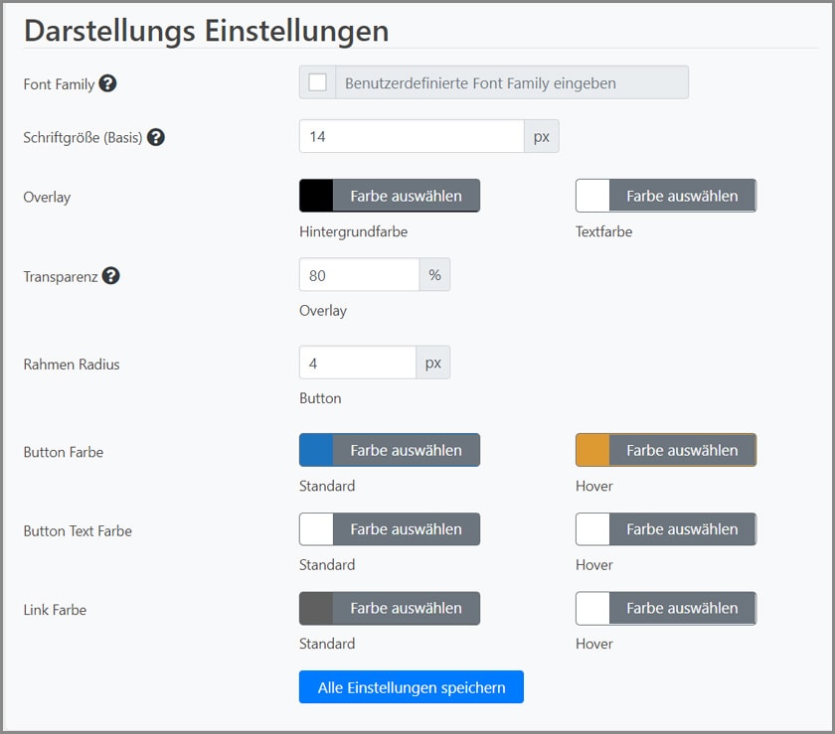
Task: Click the black Overlay Hintergrundfarbe swatch
Action: [316, 196]
